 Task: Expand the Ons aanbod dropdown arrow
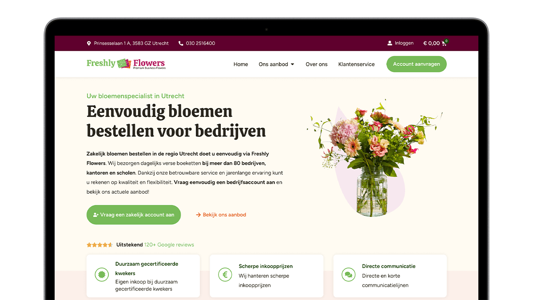292,64
